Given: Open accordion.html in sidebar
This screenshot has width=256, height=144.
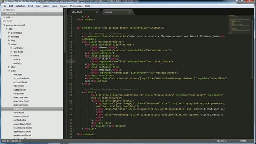Looking at the screenshot, I should click(x=21, y=78).
